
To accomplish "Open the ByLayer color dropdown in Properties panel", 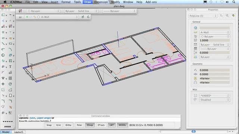I will [x=214, y=36].
